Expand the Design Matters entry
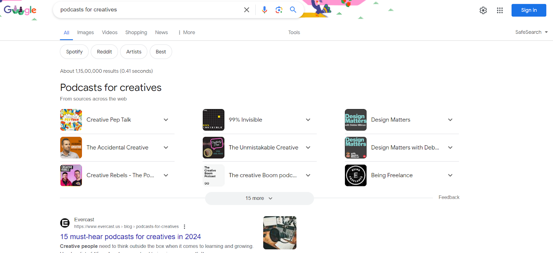 coord(450,120)
